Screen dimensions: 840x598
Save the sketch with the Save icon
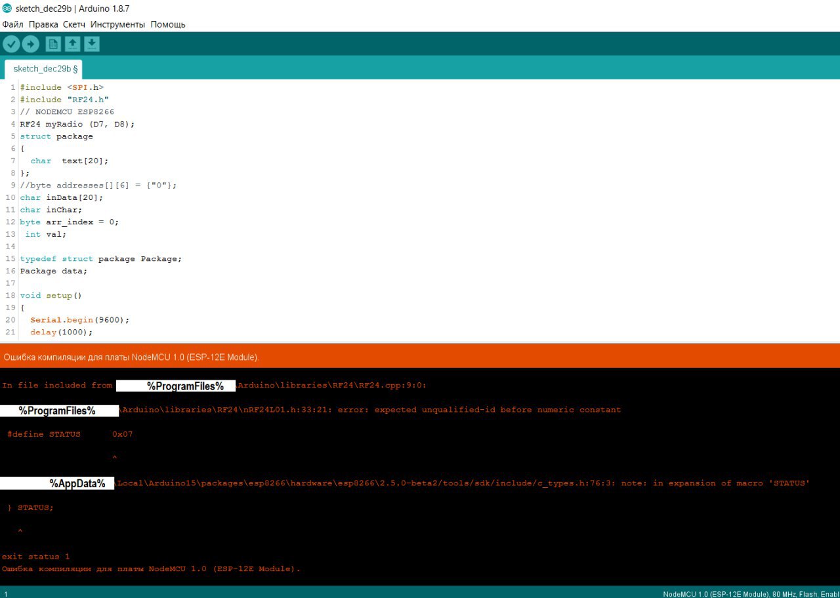click(92, 44)
